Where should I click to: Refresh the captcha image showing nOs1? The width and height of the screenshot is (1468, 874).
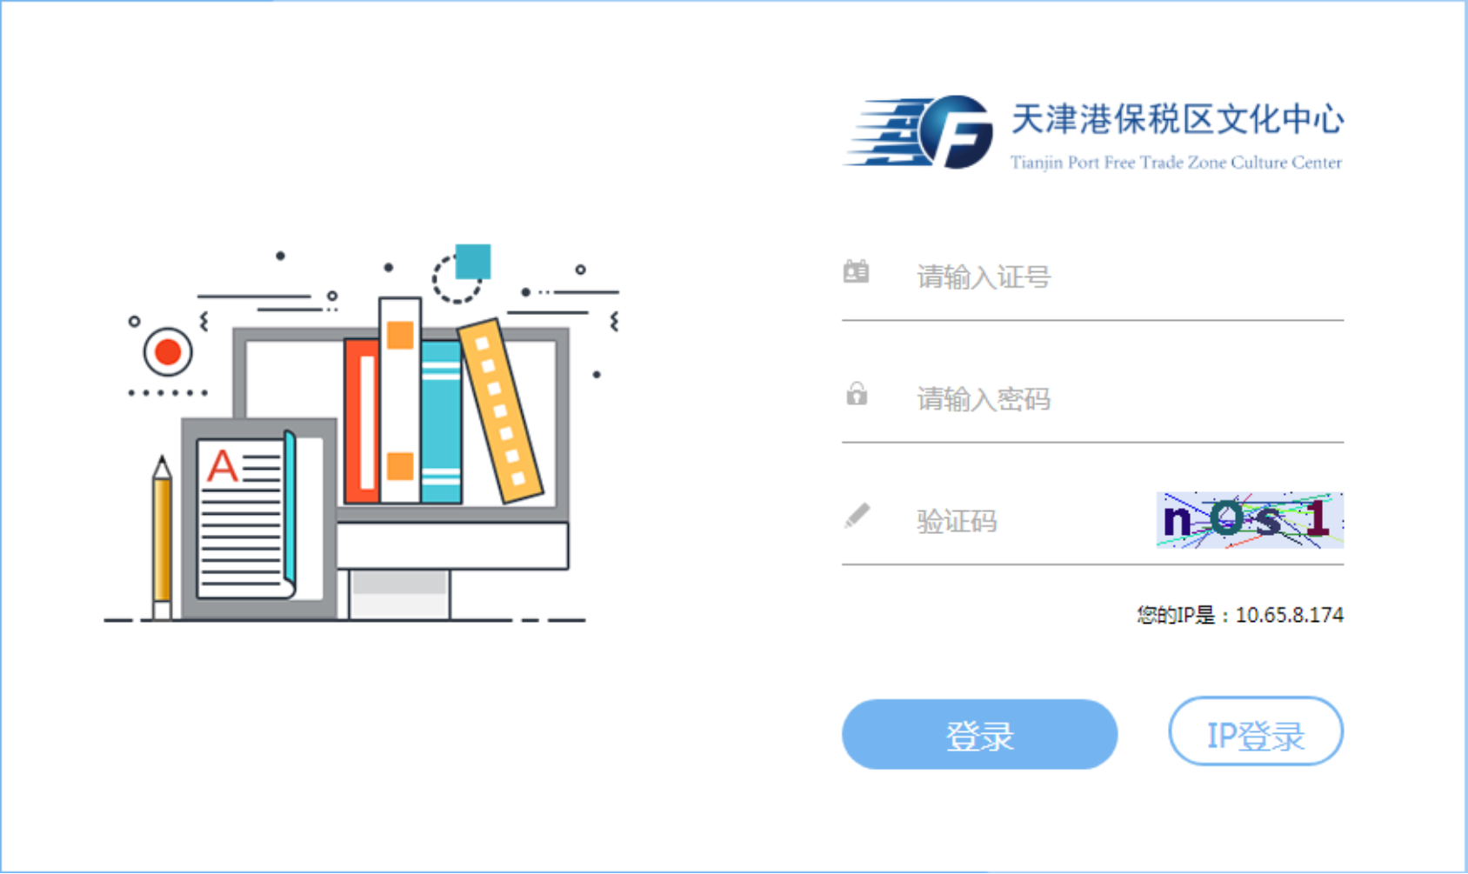tap(1250, 520)
